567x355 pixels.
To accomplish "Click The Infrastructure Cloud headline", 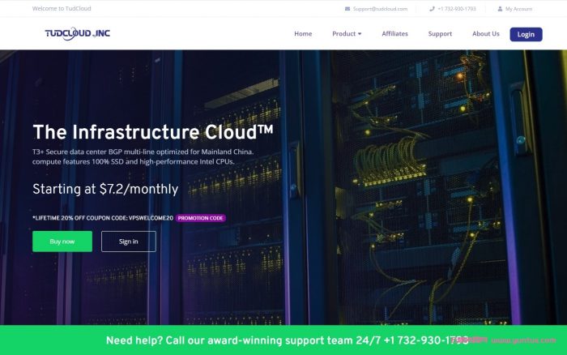I will (153, 132).
